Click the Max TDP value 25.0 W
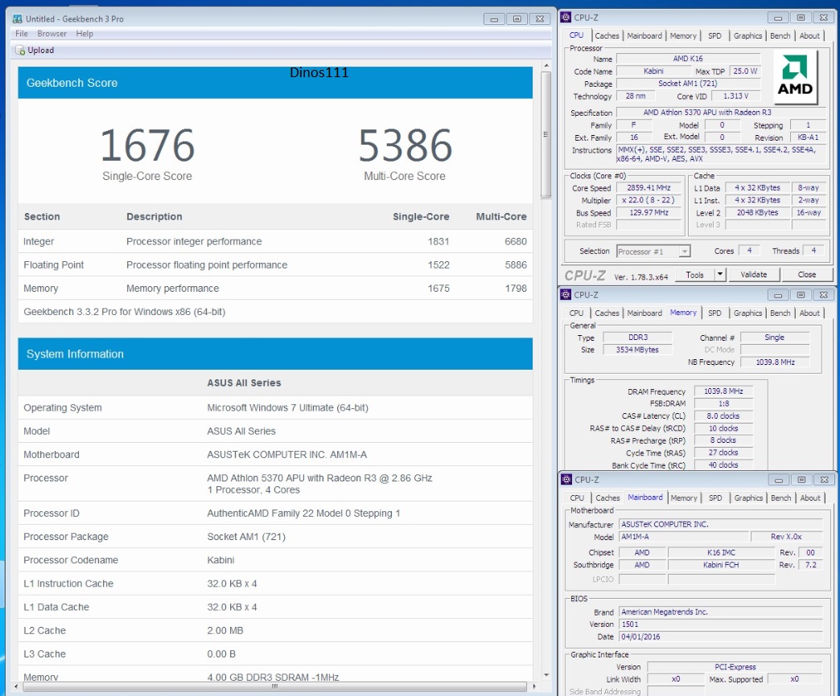The width and height of the screenshot is (840, 696). coord(745,72)
